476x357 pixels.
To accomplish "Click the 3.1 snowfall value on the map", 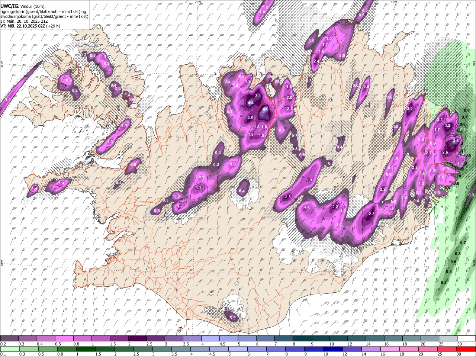I will [258, 96].
